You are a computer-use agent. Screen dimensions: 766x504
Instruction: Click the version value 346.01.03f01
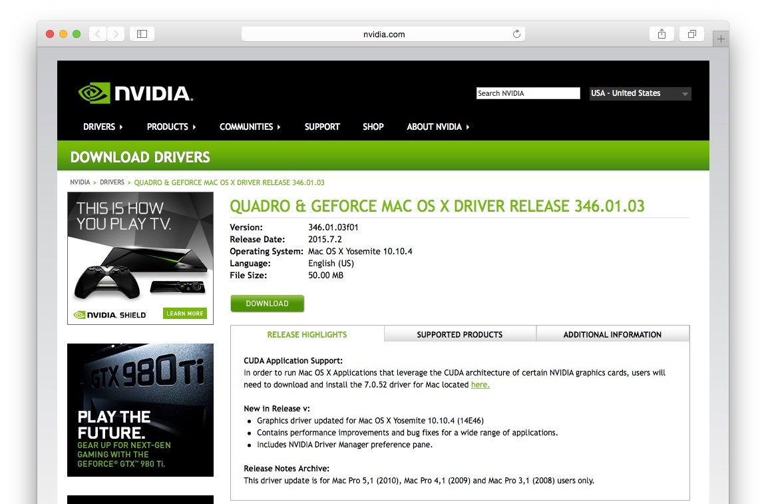(333, 227)
